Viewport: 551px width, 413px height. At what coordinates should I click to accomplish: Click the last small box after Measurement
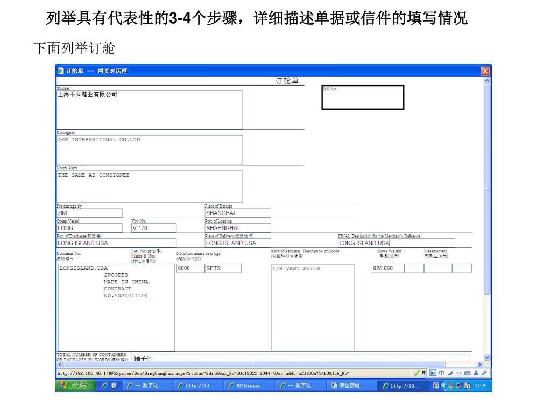pos(462,268)
